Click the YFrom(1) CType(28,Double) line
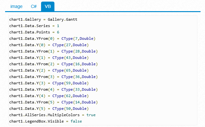This screenshot has height=127, width=205. [x=53, y=51]
